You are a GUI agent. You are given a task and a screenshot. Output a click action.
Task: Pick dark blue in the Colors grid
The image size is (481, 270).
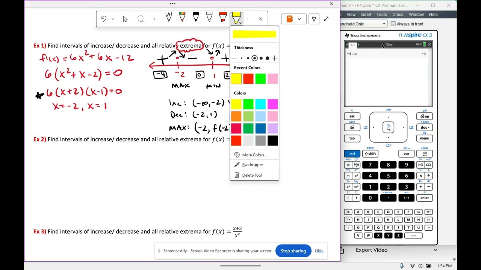point(260,128)
